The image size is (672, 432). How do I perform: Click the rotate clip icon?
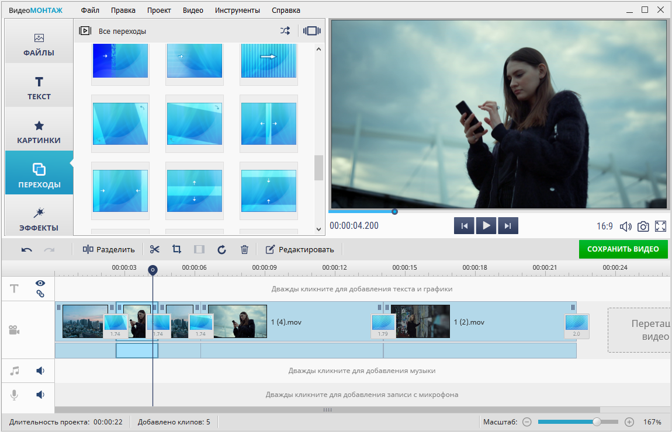221,249
